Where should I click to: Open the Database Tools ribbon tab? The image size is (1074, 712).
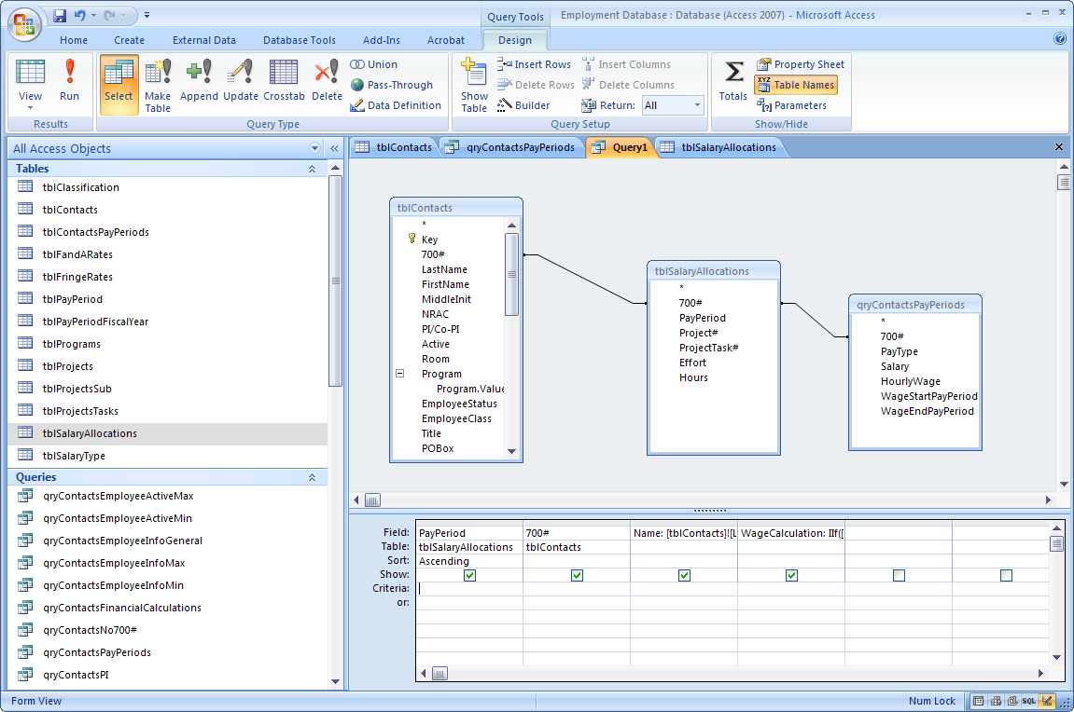300,40
